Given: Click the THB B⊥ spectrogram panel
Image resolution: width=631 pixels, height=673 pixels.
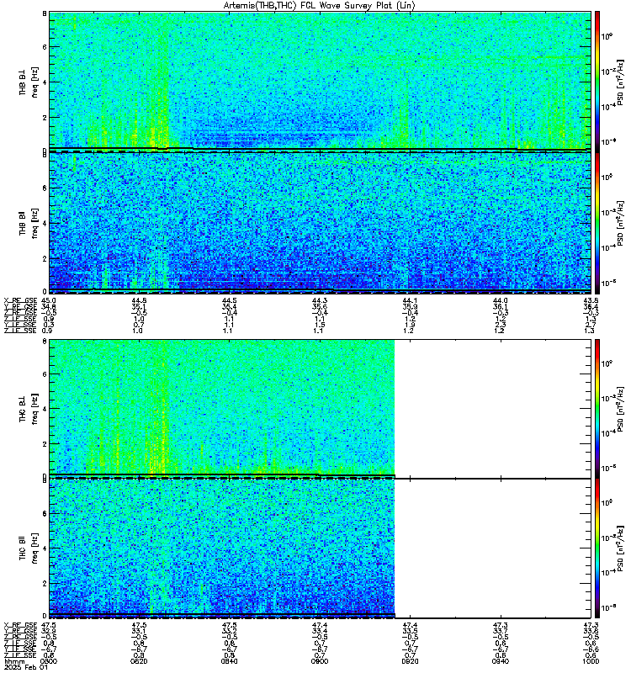Looking at the screenshot, I should (x=320, y=82).
